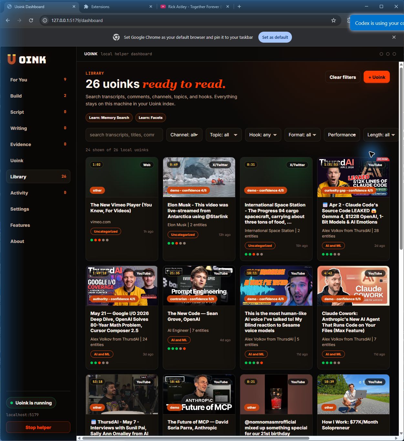Open The New Vimeo Player title
The height and width of the screenshot is (441, 404).
coord(121,208)
